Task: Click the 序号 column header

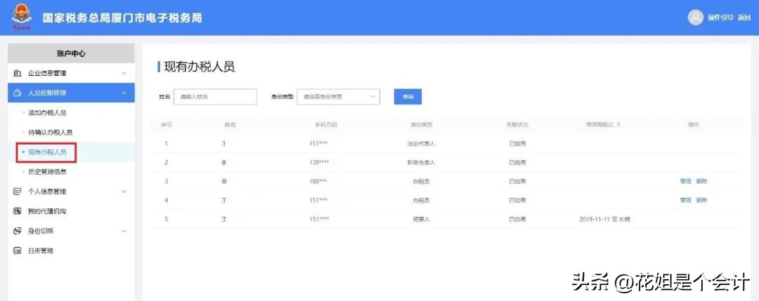Action: (167, 125)
